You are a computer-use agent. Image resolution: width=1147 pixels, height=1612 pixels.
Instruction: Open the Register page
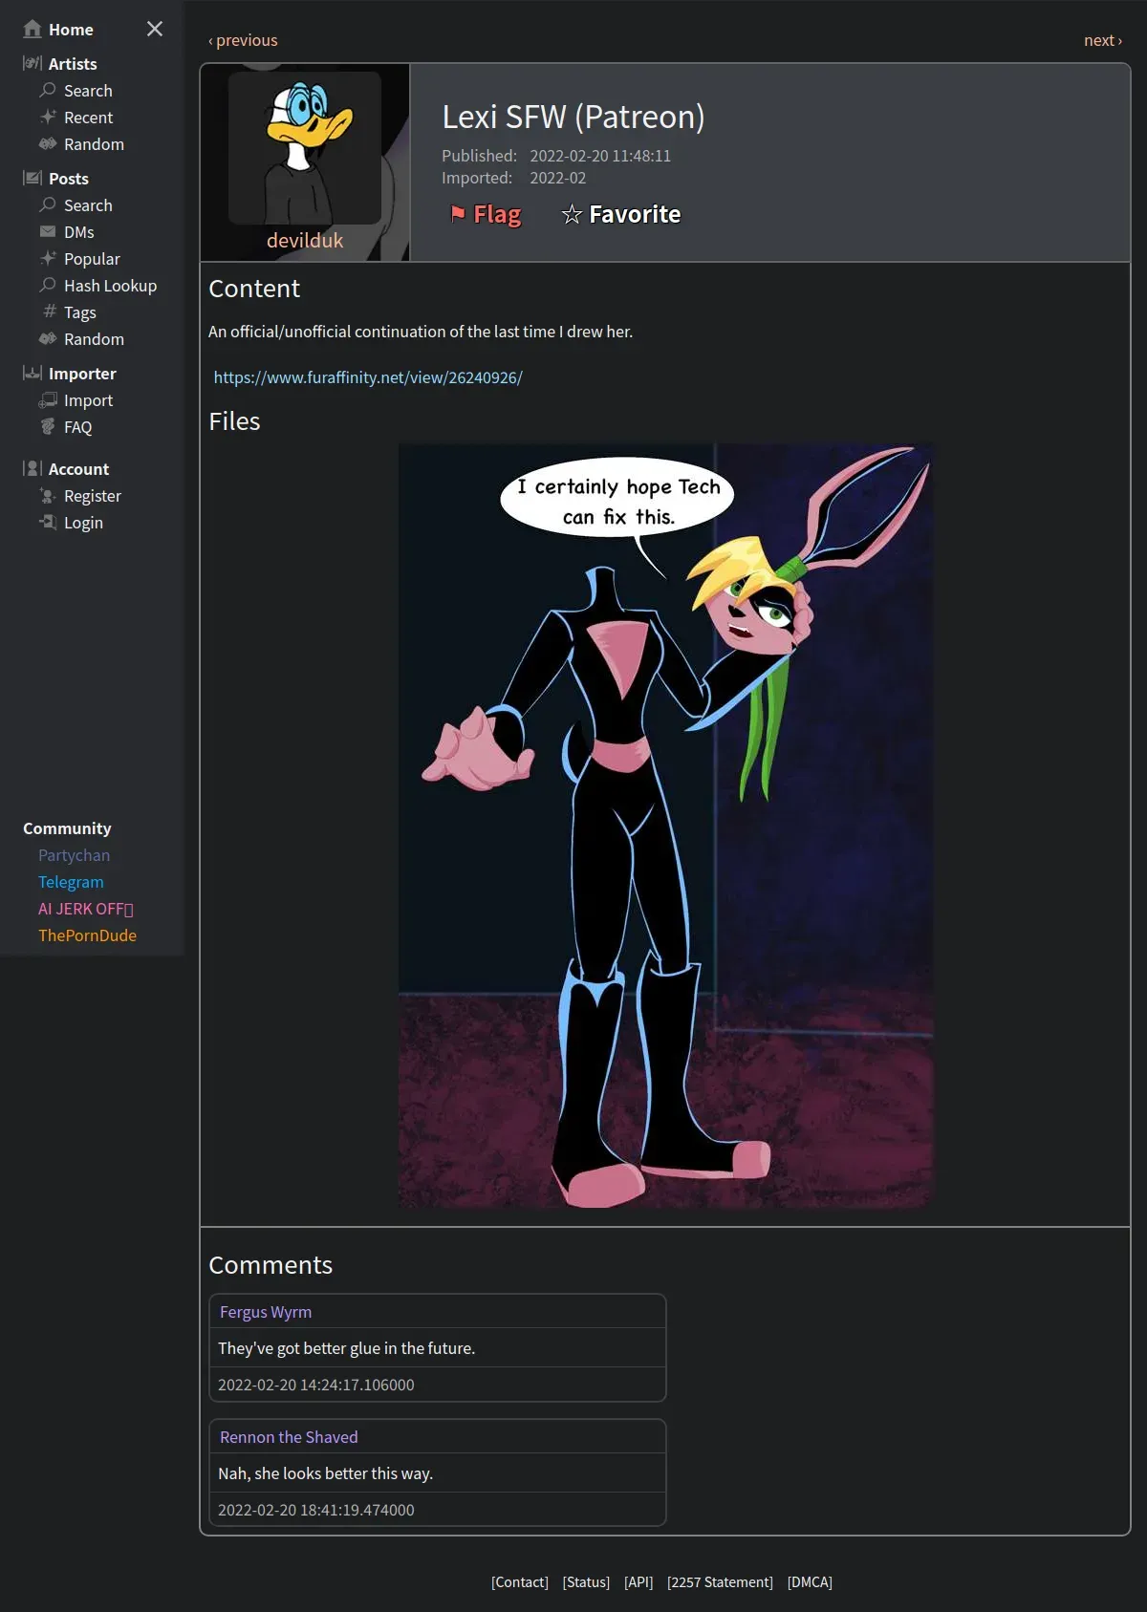(x=93, y=496)
